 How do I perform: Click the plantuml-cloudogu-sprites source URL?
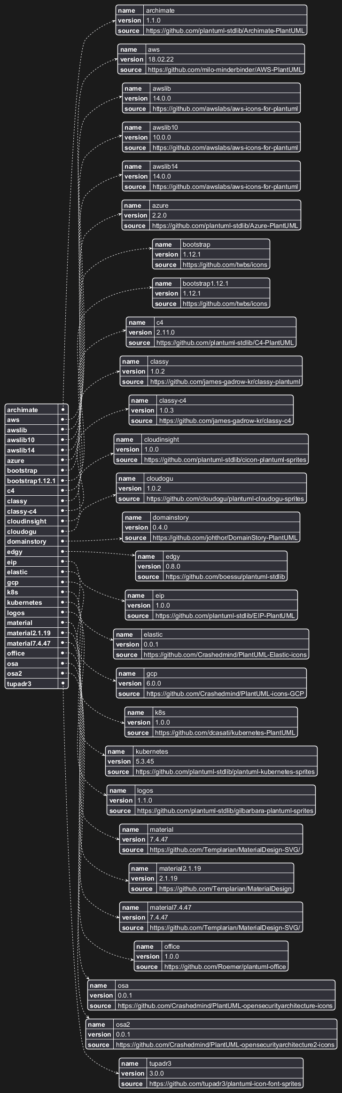(x=225, y=499)
